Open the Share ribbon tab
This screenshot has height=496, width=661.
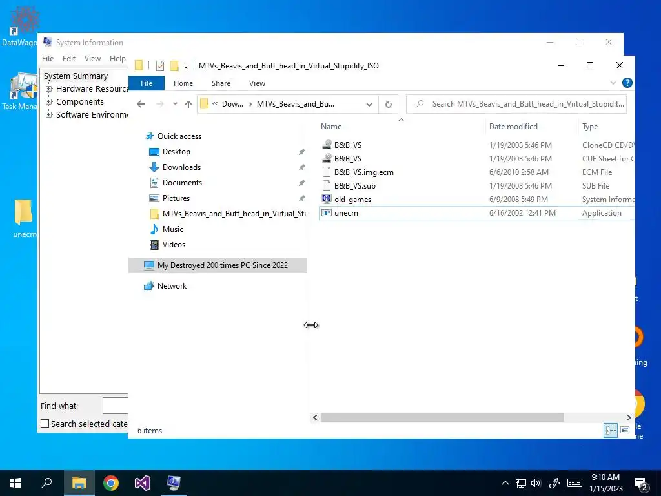[x=221, y=83]
